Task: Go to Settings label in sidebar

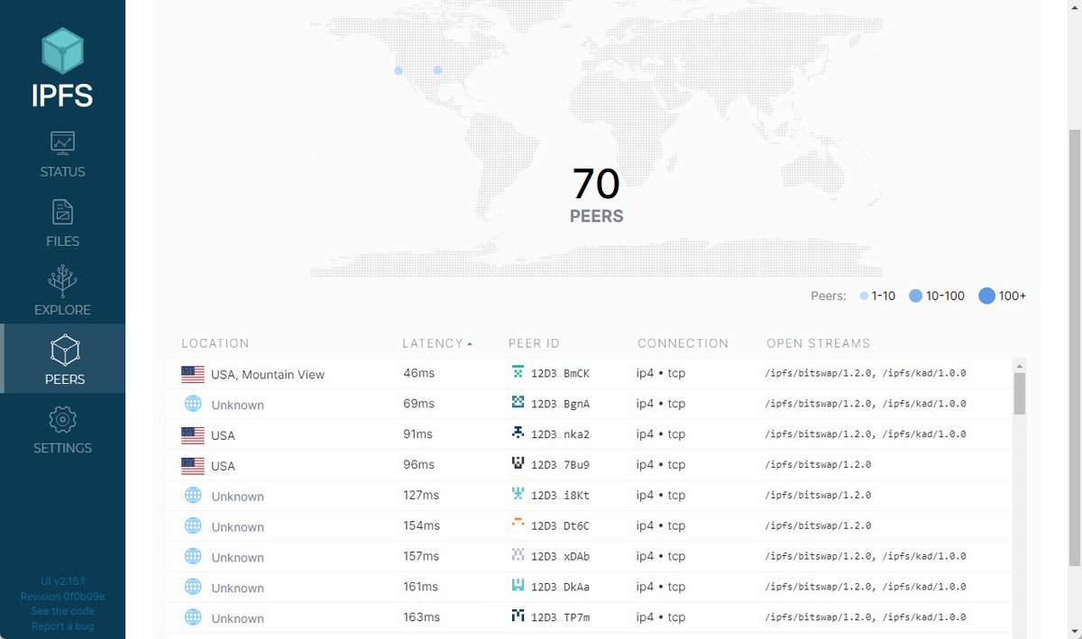Action: pos(62,448)
